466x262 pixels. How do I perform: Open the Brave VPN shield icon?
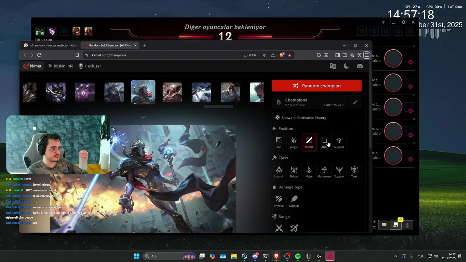coord(359,55)
